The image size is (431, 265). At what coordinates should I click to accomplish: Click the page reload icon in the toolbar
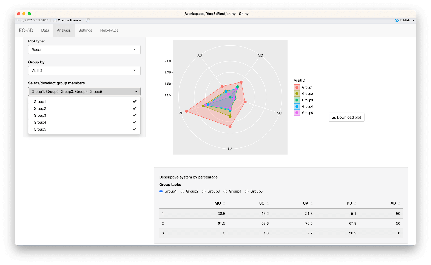[x=88, y=20]
